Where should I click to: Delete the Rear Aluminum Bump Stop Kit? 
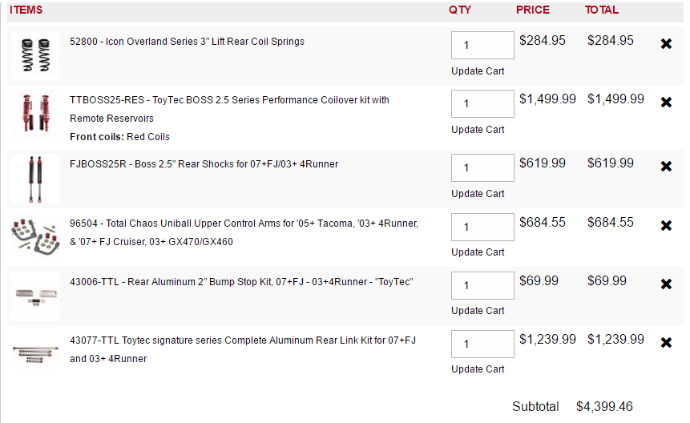point(666,284)
